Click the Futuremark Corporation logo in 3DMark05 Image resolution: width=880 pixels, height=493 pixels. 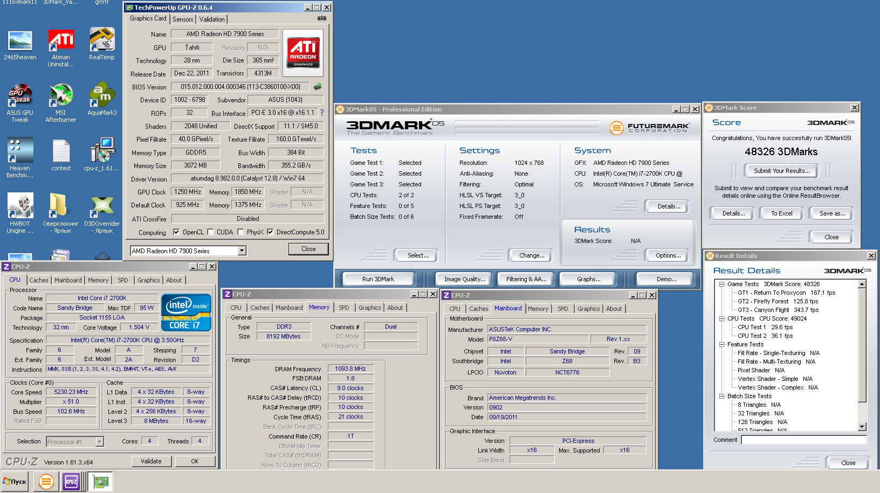[650, 128]
